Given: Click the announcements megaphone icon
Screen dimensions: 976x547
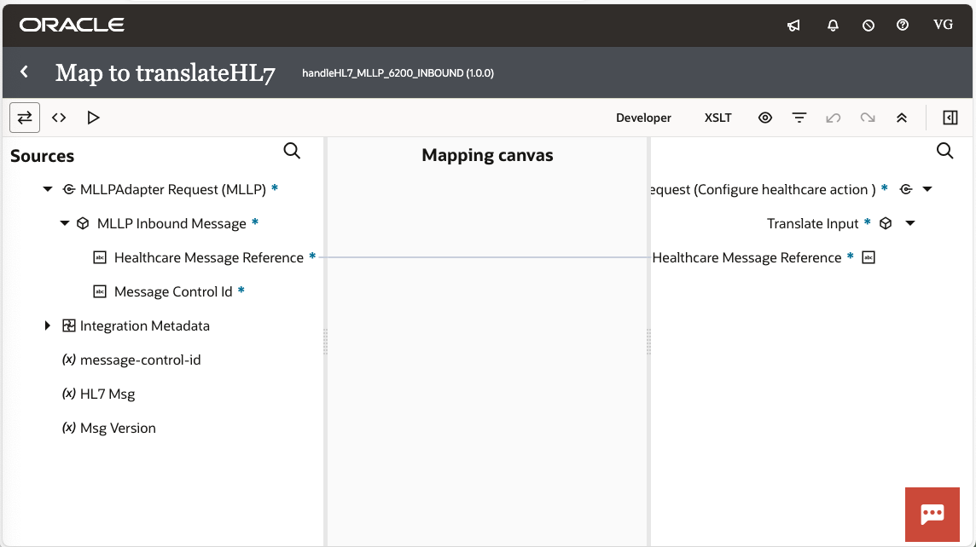Looking at the screenshot, I should pyautogui.click(x=793, y=26).
